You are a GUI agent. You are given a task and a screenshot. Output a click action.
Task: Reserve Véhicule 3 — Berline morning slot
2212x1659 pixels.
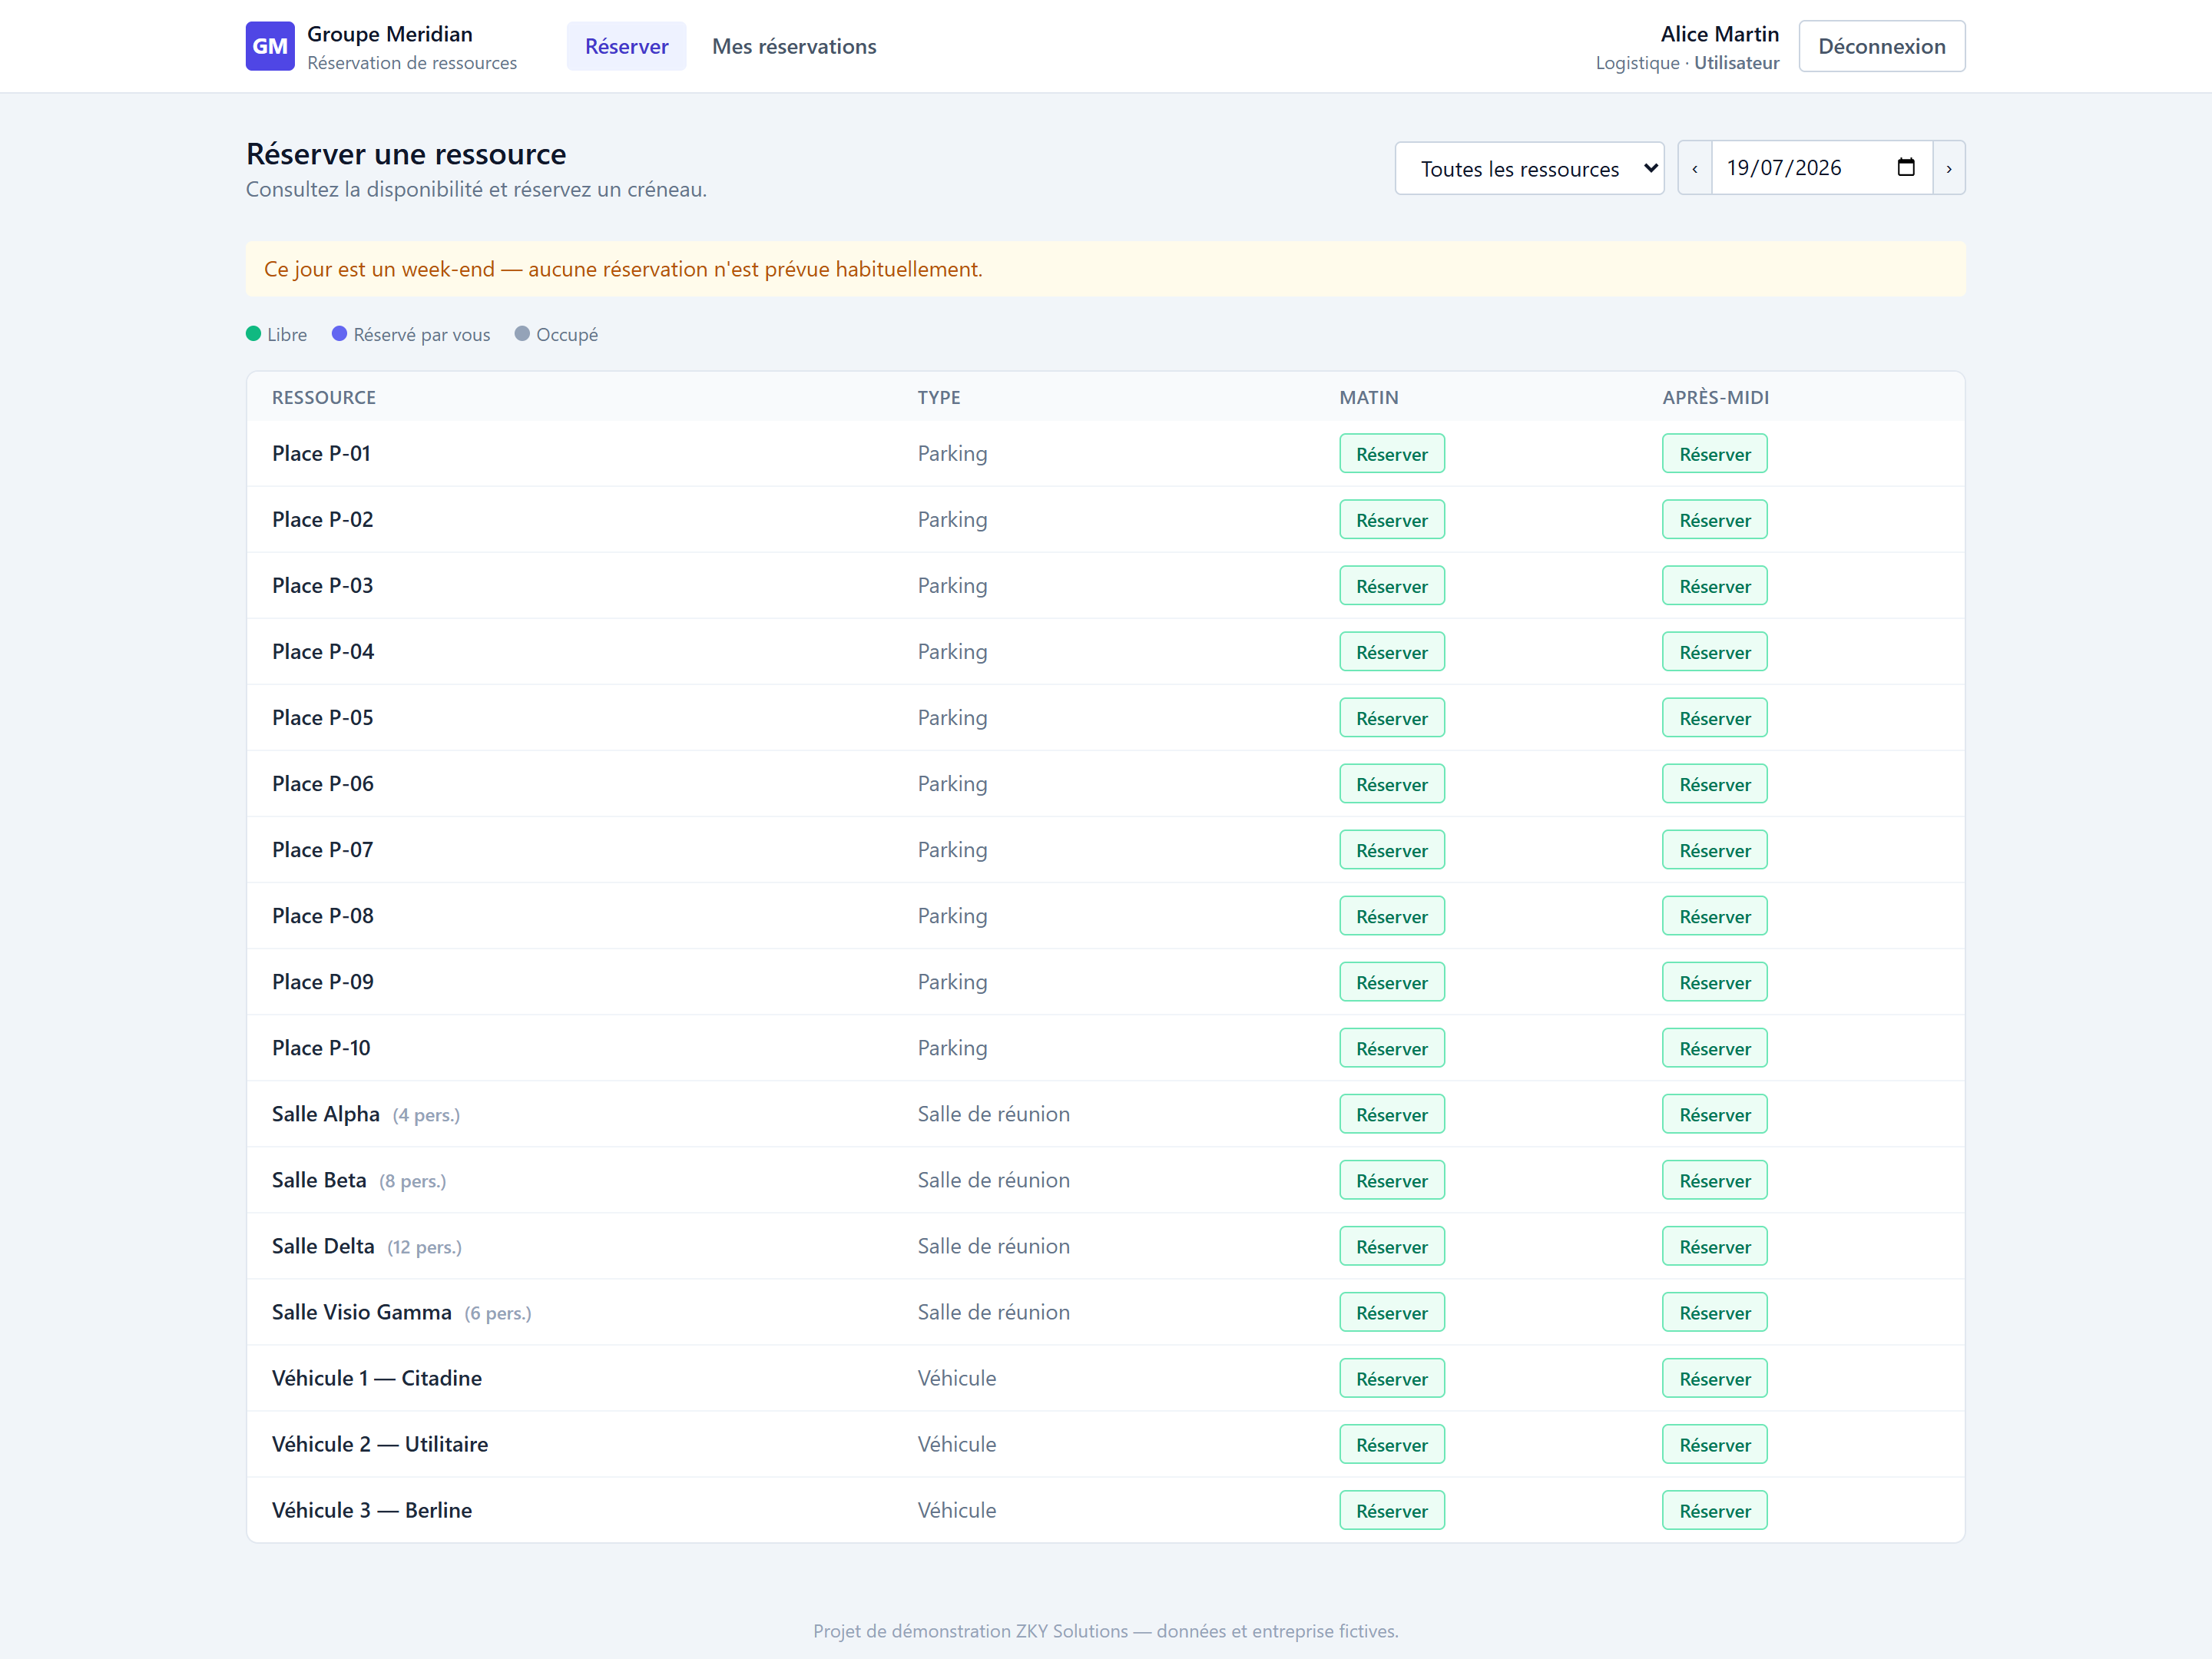coord(1391,1510)
